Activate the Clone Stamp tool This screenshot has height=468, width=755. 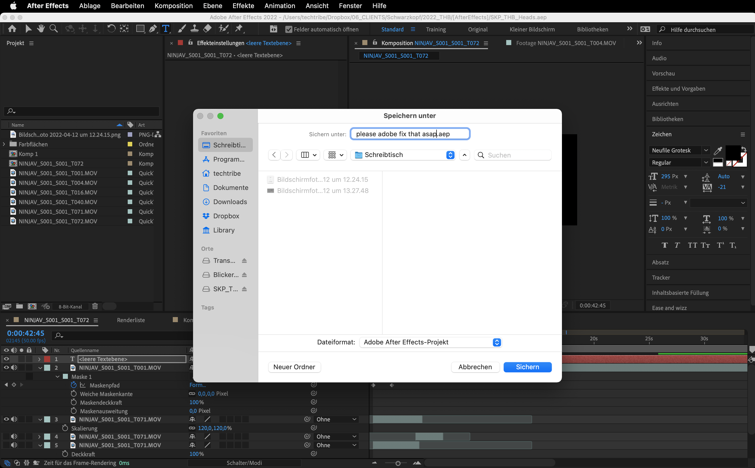click(x=195, y=28)
